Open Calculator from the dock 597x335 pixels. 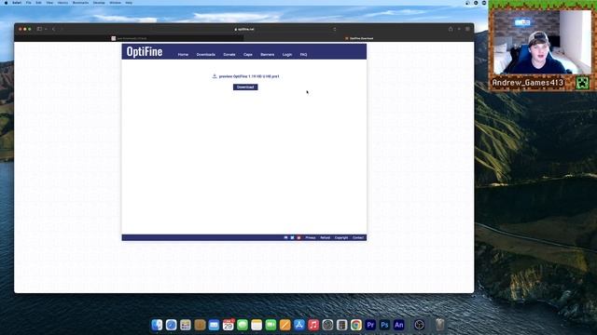click(x=342, y=325)
